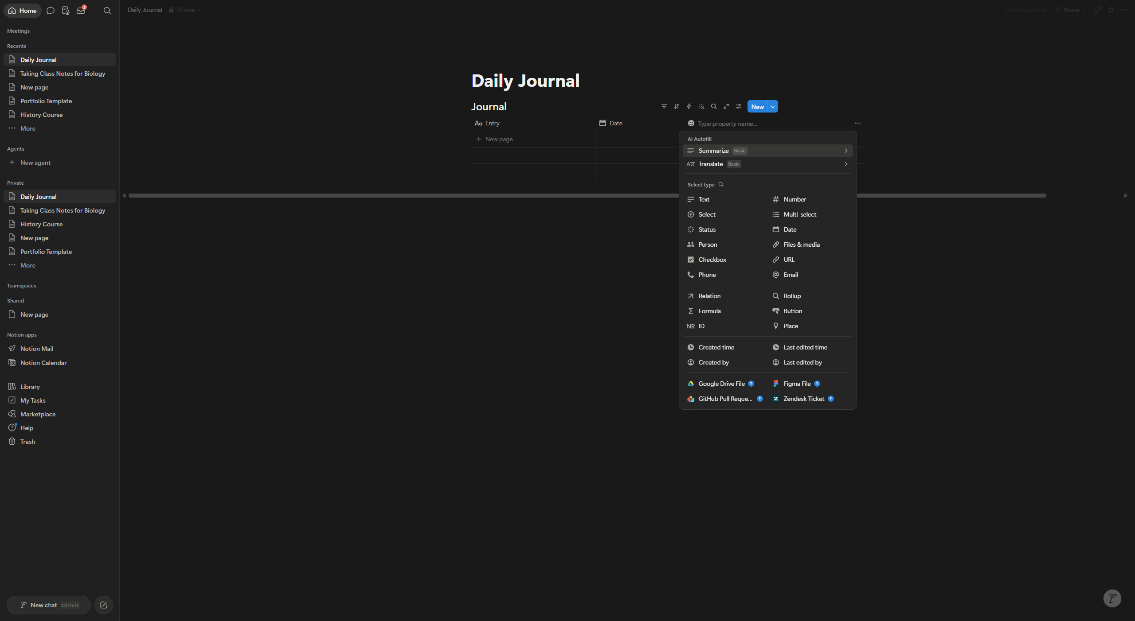Screen dimensions: 1135x621
Task: Open database view settings sliders icon
Action: pyautogui.click(x=738, y=106)
